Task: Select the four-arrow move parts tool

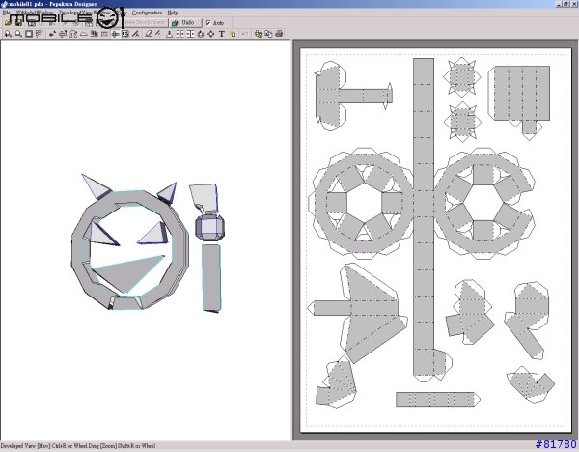Action: point(210,34)
